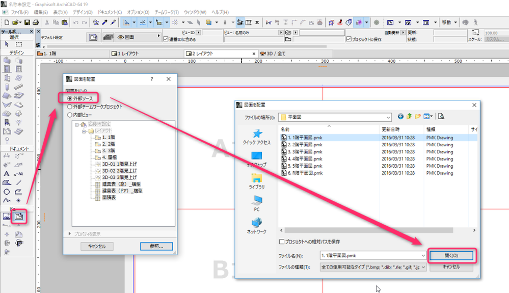Open the ドキュメント(C) menu

tap(110, 12)
